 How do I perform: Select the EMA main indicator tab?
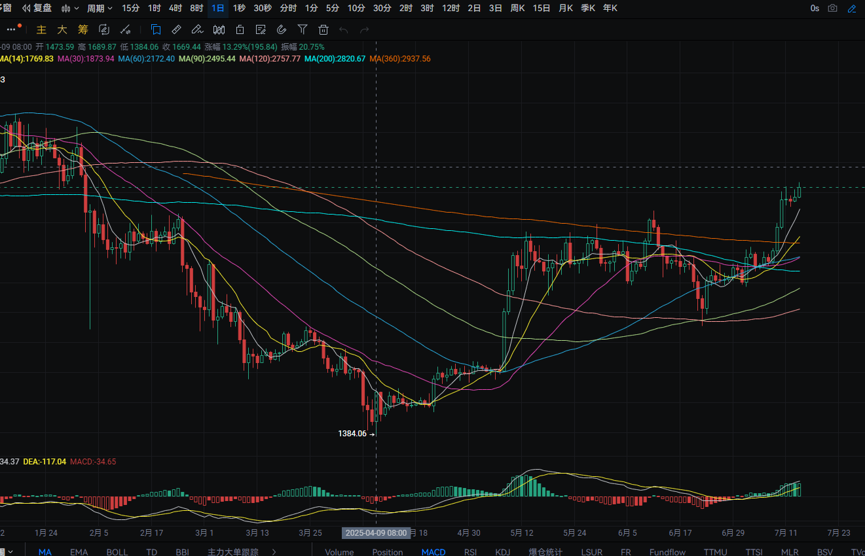pos(79,552)
